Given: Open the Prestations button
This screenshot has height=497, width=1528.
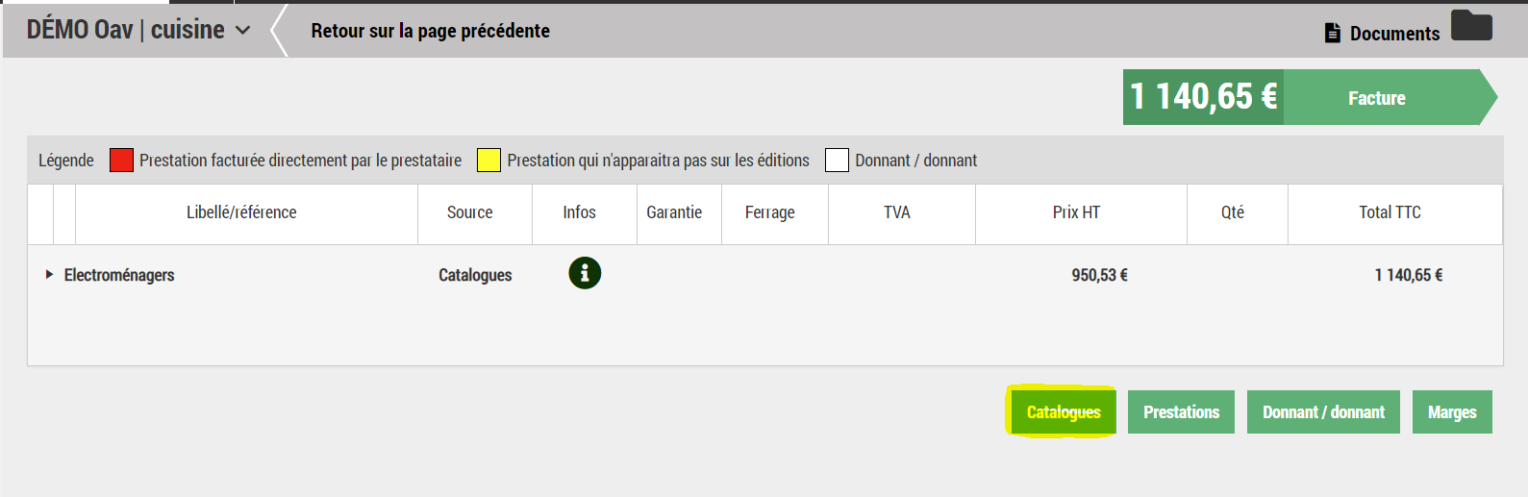Looking at the screenshot, I should (1181, 412).
